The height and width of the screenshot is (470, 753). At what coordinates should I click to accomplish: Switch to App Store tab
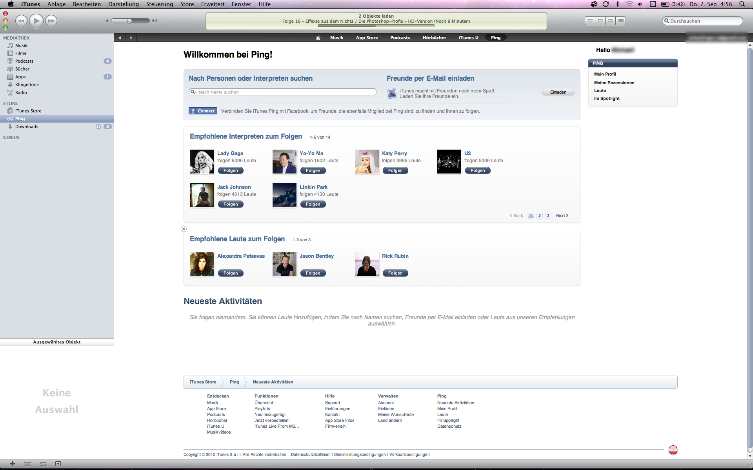coord(367,38)
